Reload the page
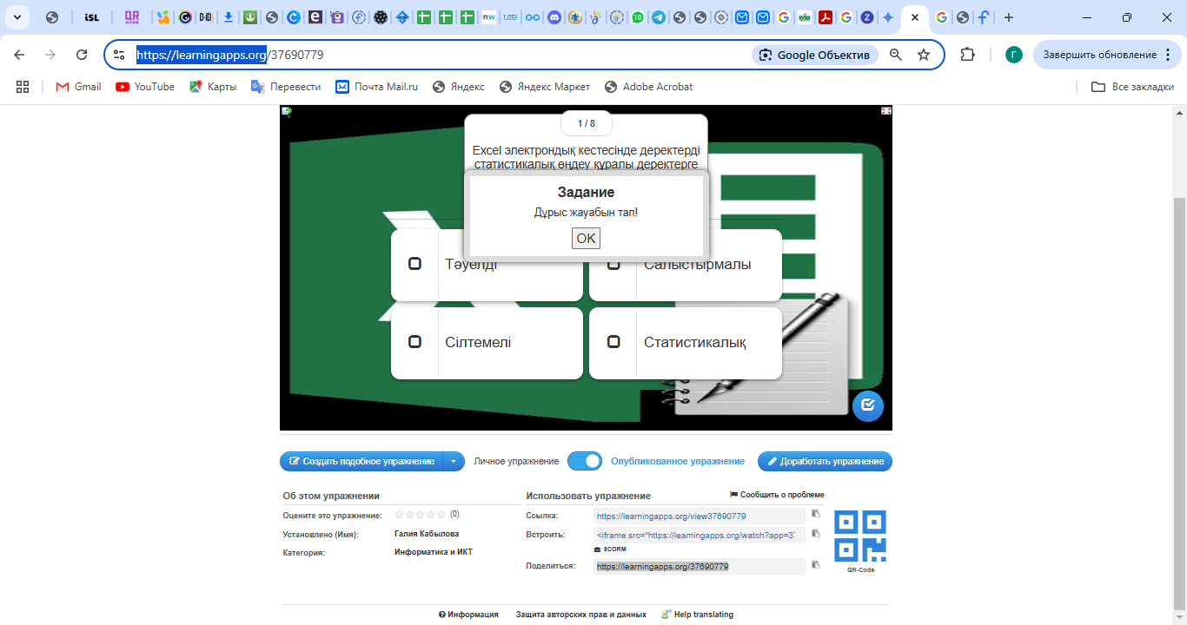The width and height of the screenshot is (1187, 625). point(82,55)
